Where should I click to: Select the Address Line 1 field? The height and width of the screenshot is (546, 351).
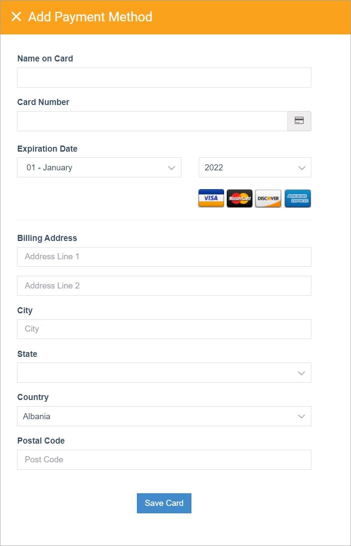point(164,257)
